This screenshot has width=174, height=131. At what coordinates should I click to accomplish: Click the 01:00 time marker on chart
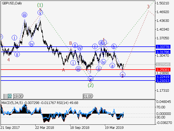(88, 96)
